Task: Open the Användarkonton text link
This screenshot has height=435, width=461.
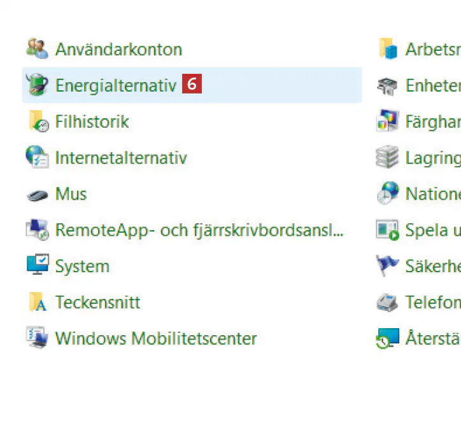Action: click(118, 50)
